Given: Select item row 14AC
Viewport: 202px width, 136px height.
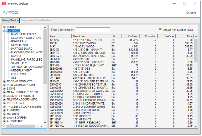Looking at the screenshot, I should coord(121,46).
